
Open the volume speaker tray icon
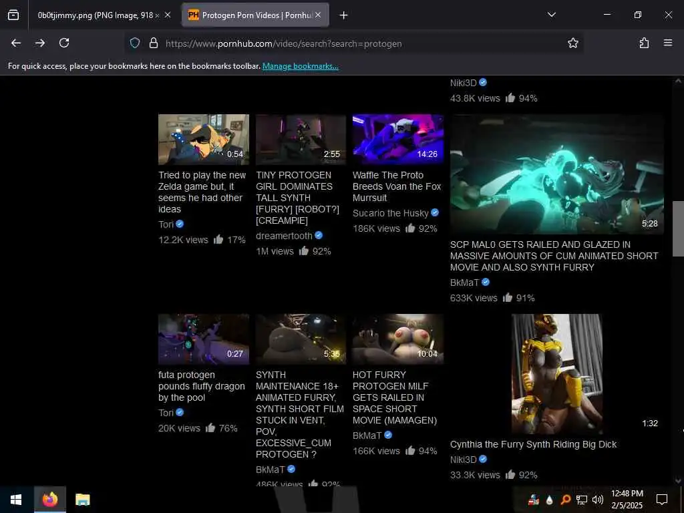(598, 500)
